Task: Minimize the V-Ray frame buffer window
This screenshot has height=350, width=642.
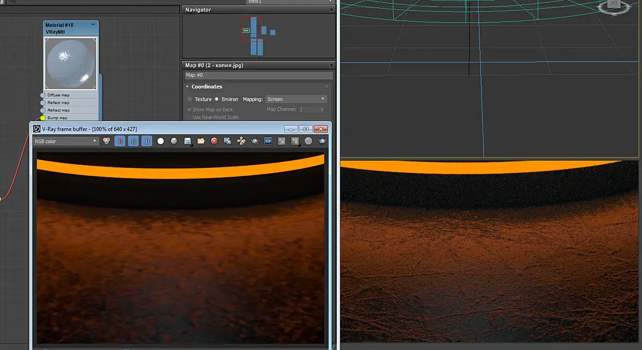Action: pyautogui.click(x=291, y=129)
